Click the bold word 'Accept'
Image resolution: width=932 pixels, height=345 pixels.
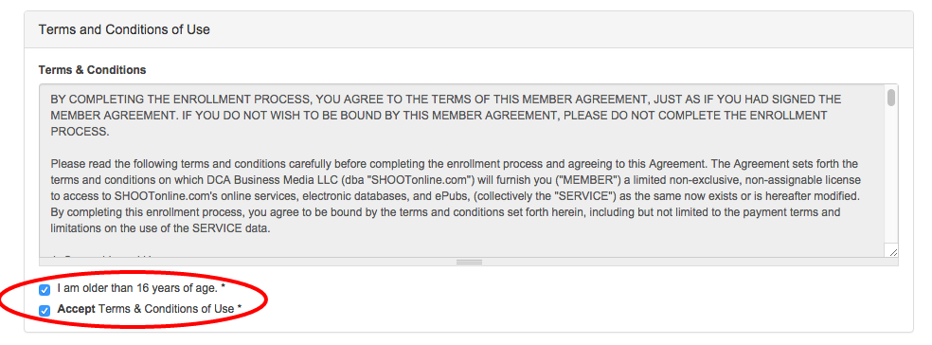(76, 309)
